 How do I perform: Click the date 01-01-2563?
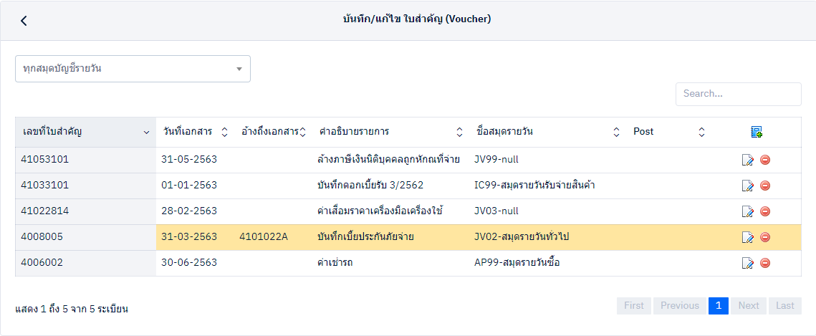pyautogui.click(x=189, y=186)
